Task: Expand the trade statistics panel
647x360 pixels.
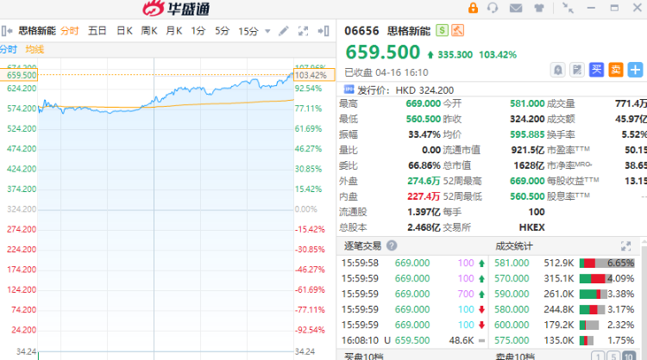Action: (626, 246)
